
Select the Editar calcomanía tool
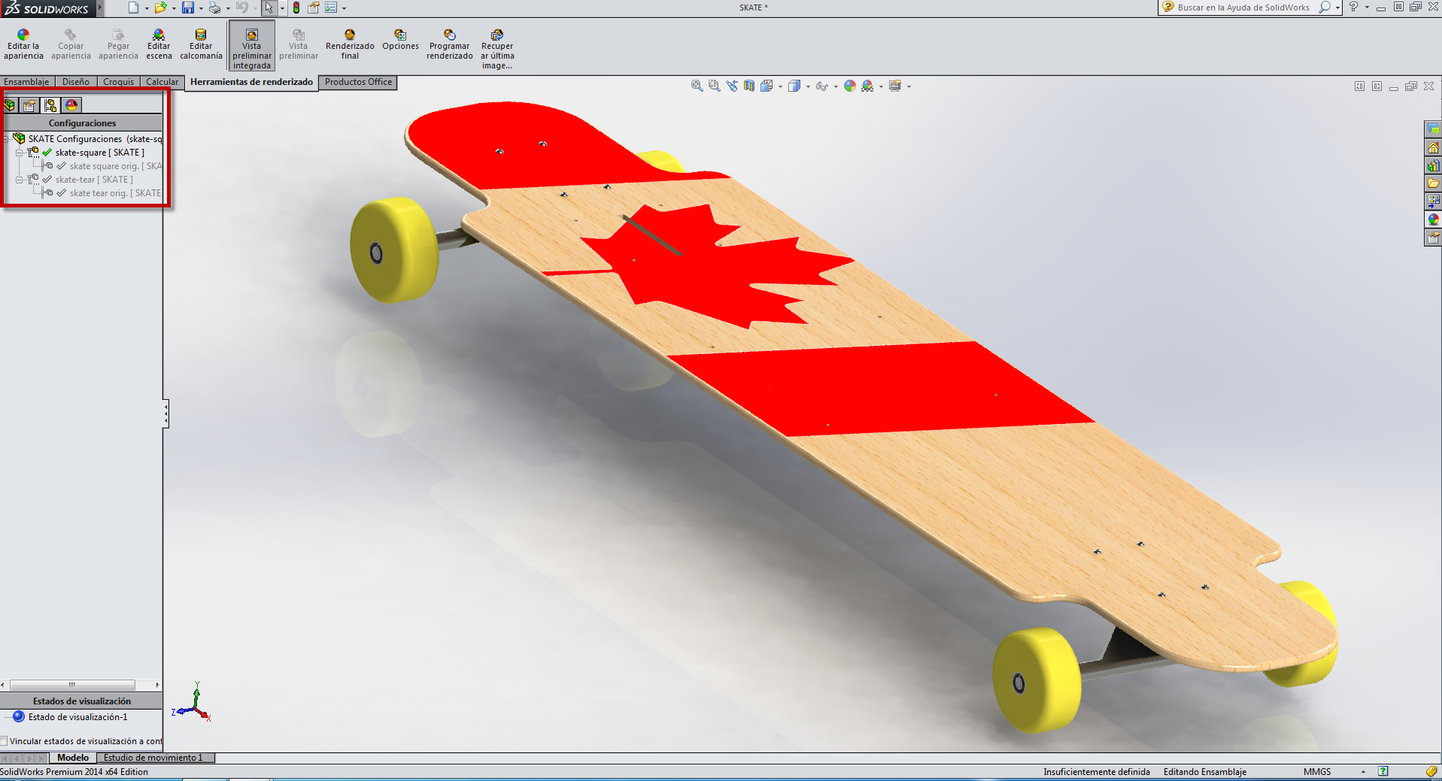point(201,44)
